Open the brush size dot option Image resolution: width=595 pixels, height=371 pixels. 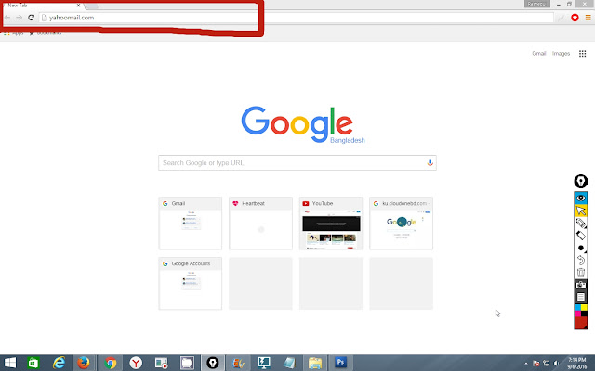pos(580,248)
